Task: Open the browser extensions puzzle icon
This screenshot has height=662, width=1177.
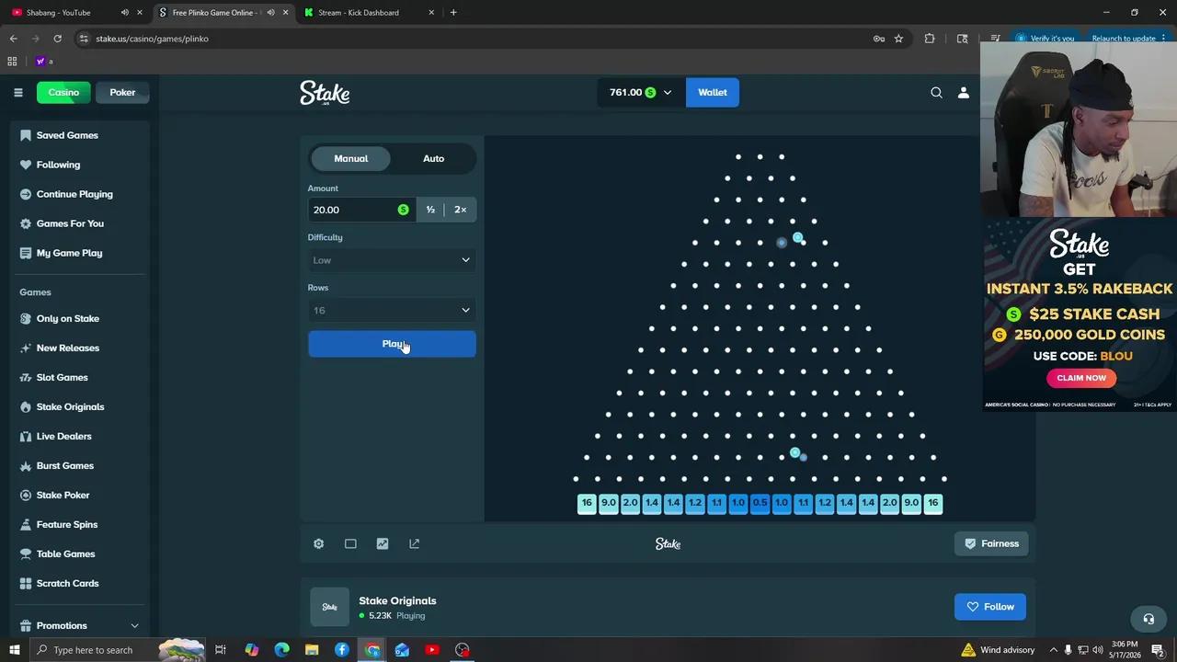Action: point(930,39)
